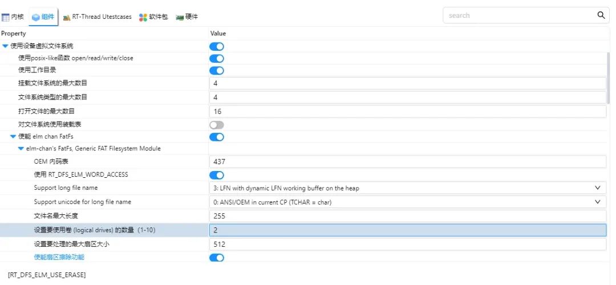Toggle 使用设备虚拟文件系统 switch
Image resolution: width=616 pixels, height=285 pixels.
coord(217,46)
